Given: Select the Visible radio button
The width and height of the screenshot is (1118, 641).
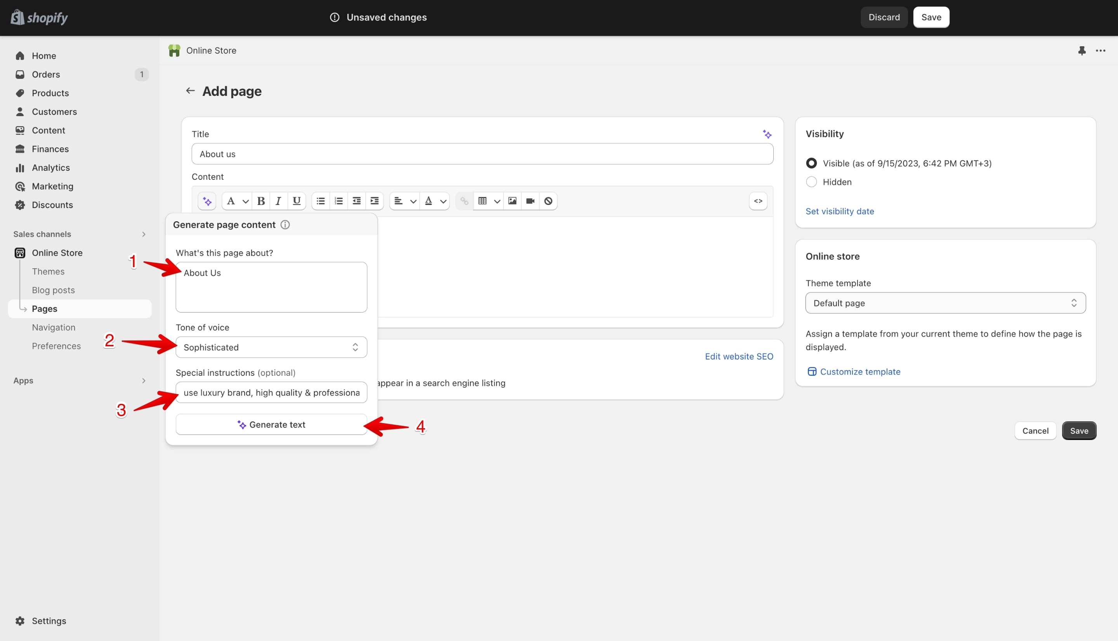Looking at the screenshot, I should [811, 163].
